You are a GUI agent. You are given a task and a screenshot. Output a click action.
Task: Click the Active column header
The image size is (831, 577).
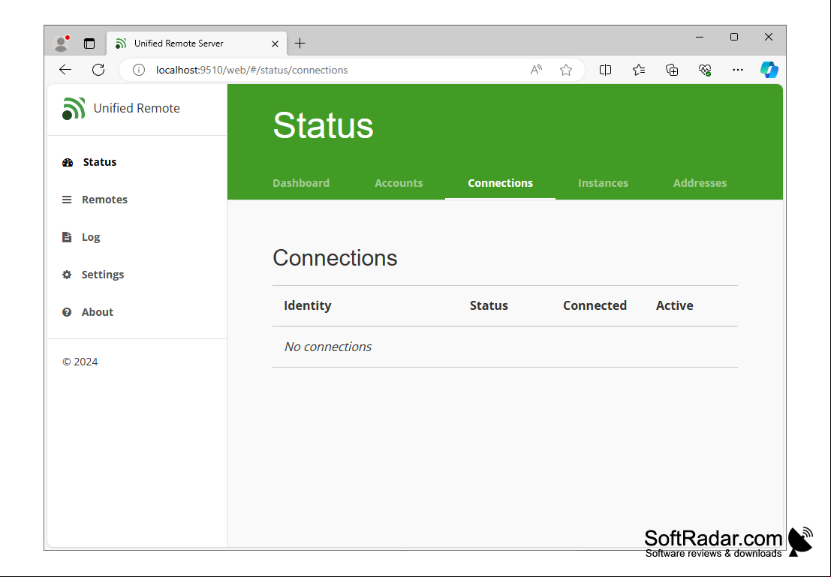pyautogui.click(x=675, y=305)
